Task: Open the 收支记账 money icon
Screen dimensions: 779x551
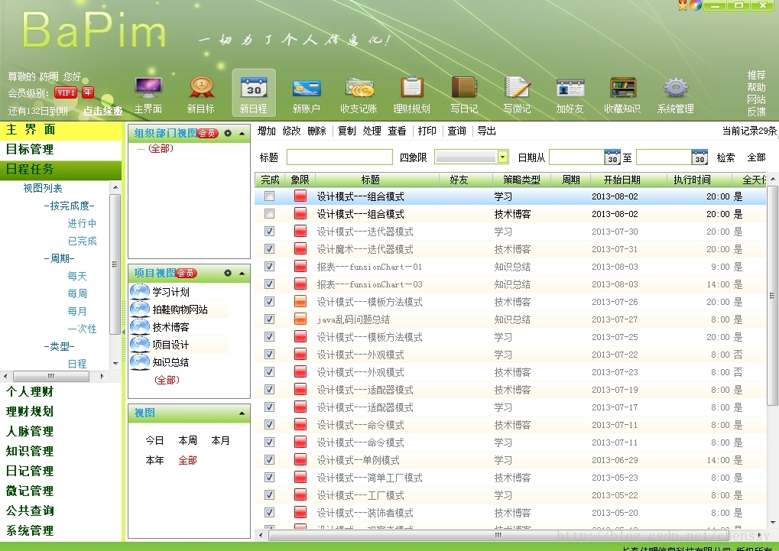Action: pos(359,88)
